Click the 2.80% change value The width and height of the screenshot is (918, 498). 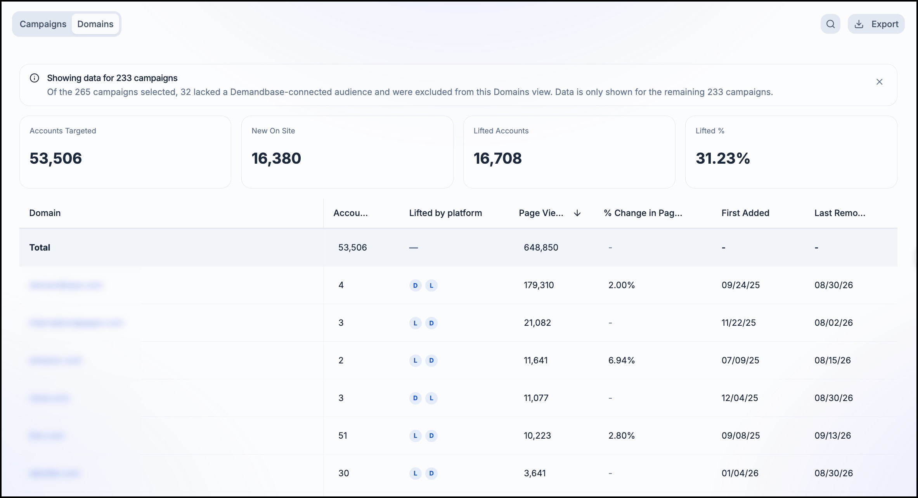[x=622, y=436]
